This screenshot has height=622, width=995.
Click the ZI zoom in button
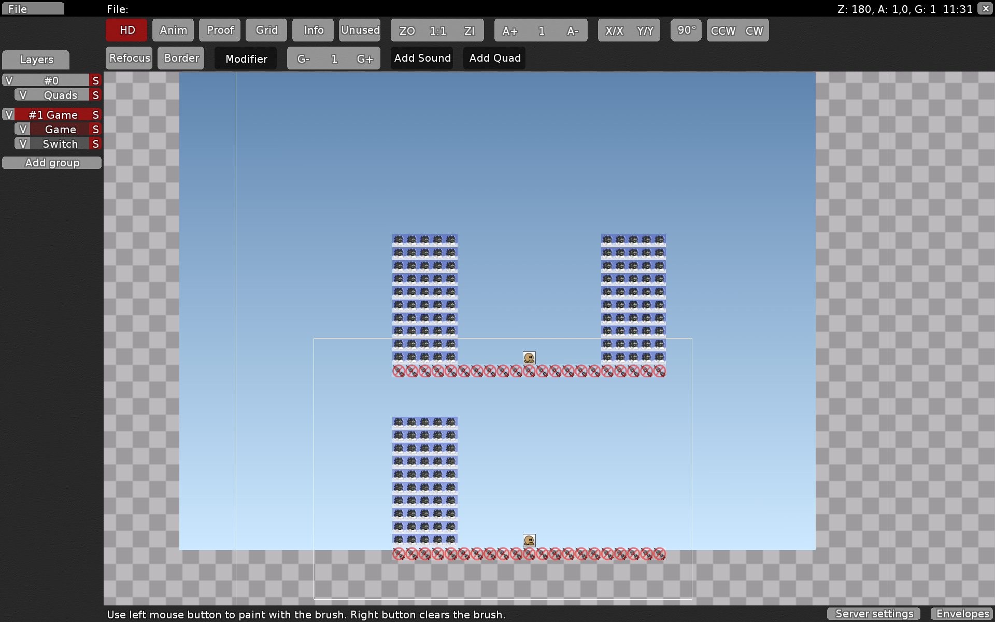[x=469, y=31]
